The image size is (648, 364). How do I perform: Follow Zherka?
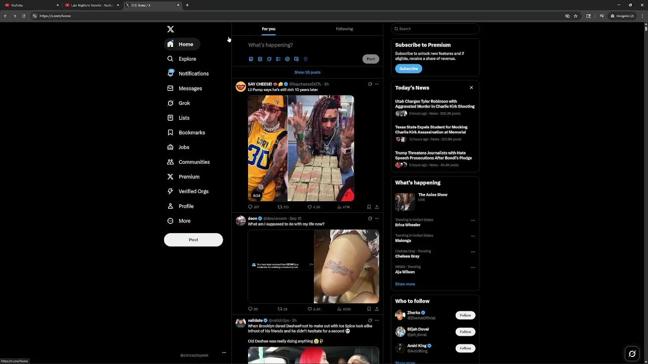[x=465, y=315]
